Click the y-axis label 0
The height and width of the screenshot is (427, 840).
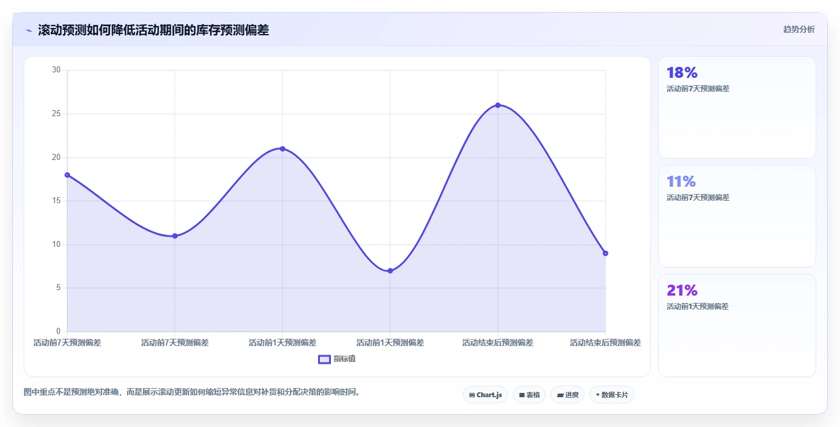58,332
